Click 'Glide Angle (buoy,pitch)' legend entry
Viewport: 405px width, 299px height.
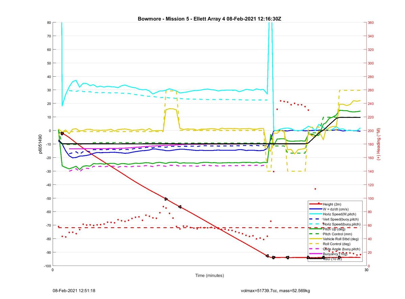[342, 249]
